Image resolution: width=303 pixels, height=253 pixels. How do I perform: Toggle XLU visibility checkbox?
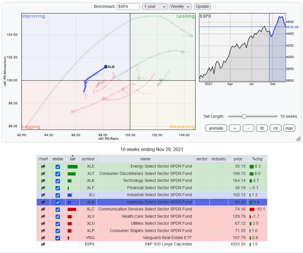pyautogui.click(x=58, y=224)
